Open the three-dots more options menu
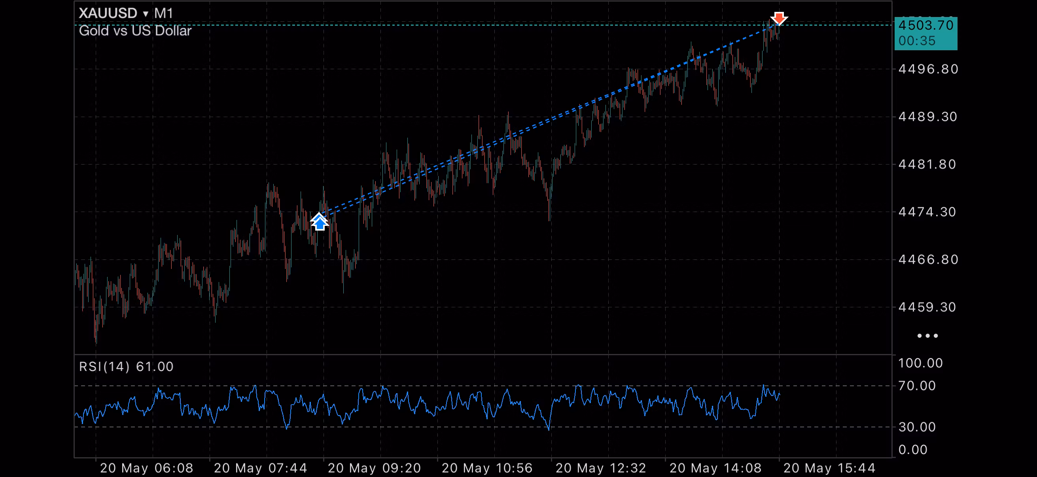This screenshot has height=477, width=1037. pos(927,336)
